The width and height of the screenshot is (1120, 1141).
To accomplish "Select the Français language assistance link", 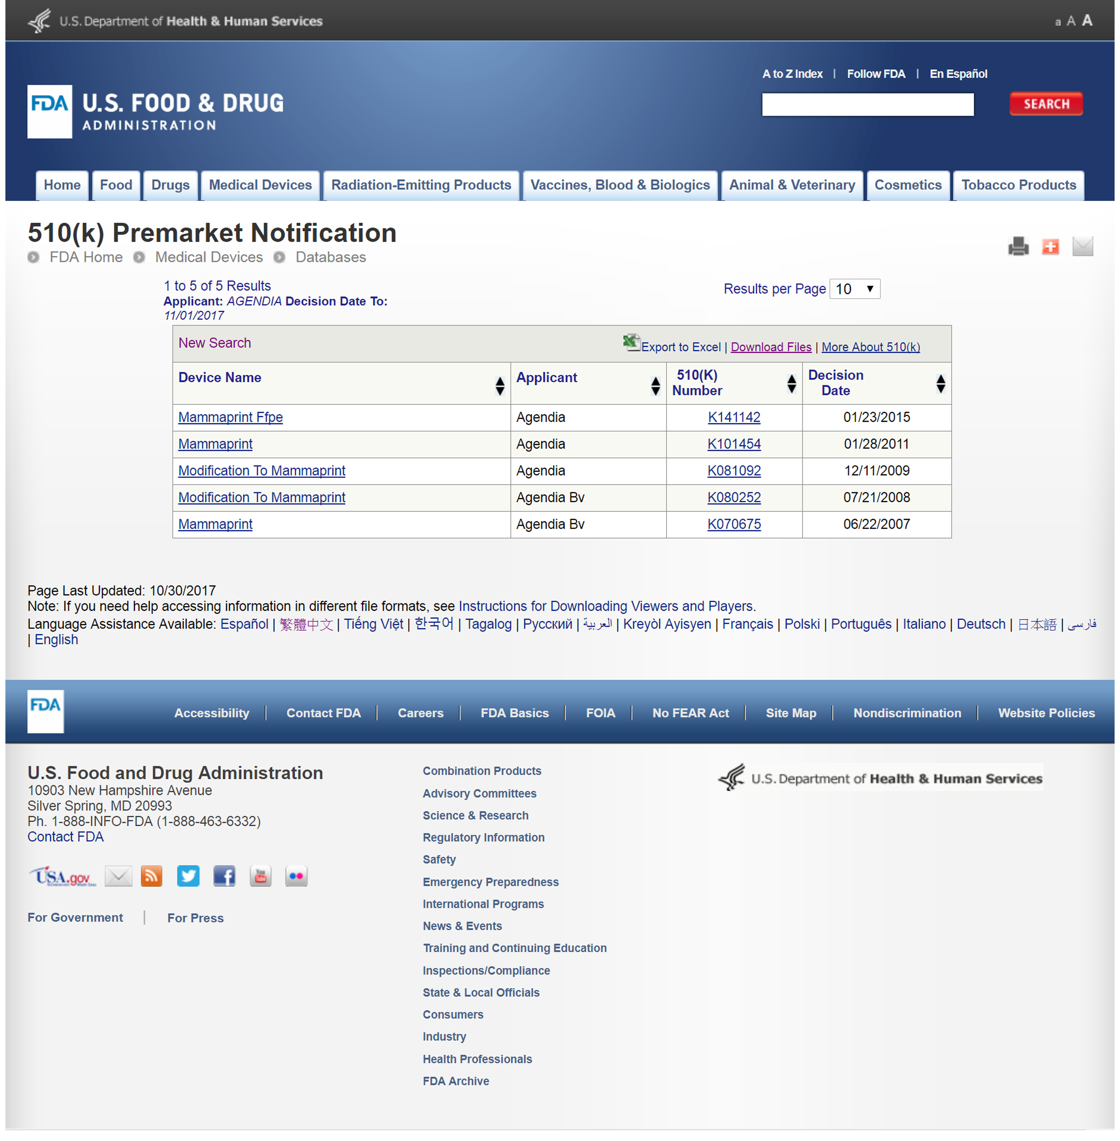I will pos(747,624).
